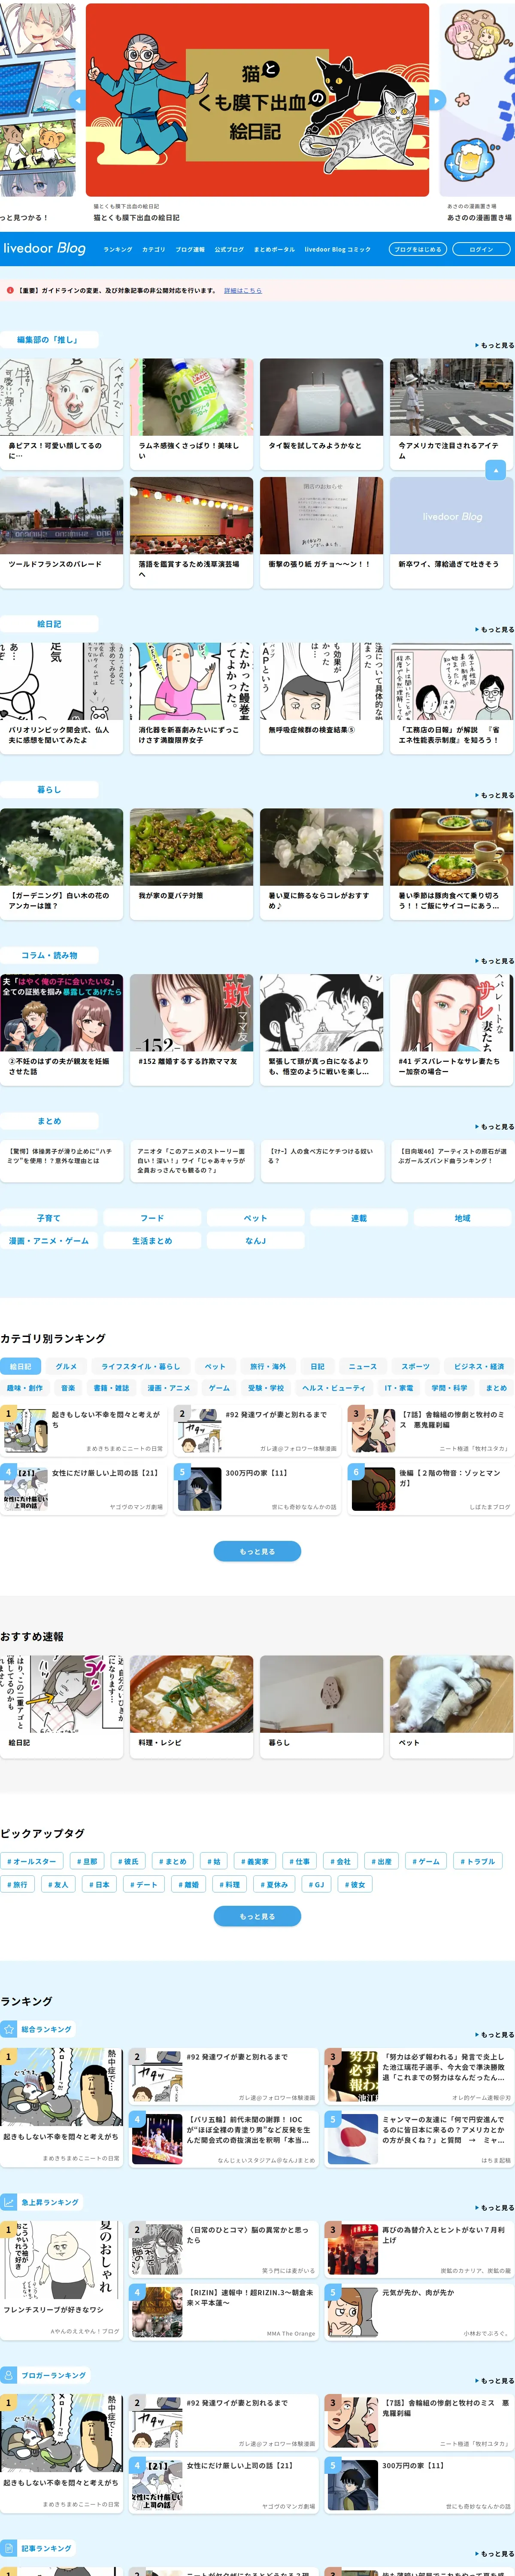Open the ペット recommended card

(451, 1706)
